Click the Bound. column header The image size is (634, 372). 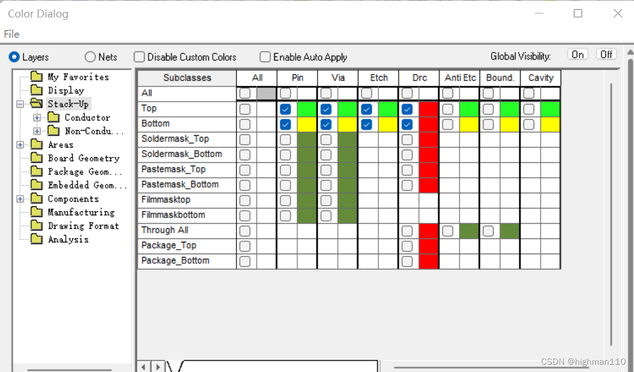click(x=500, y=78)
